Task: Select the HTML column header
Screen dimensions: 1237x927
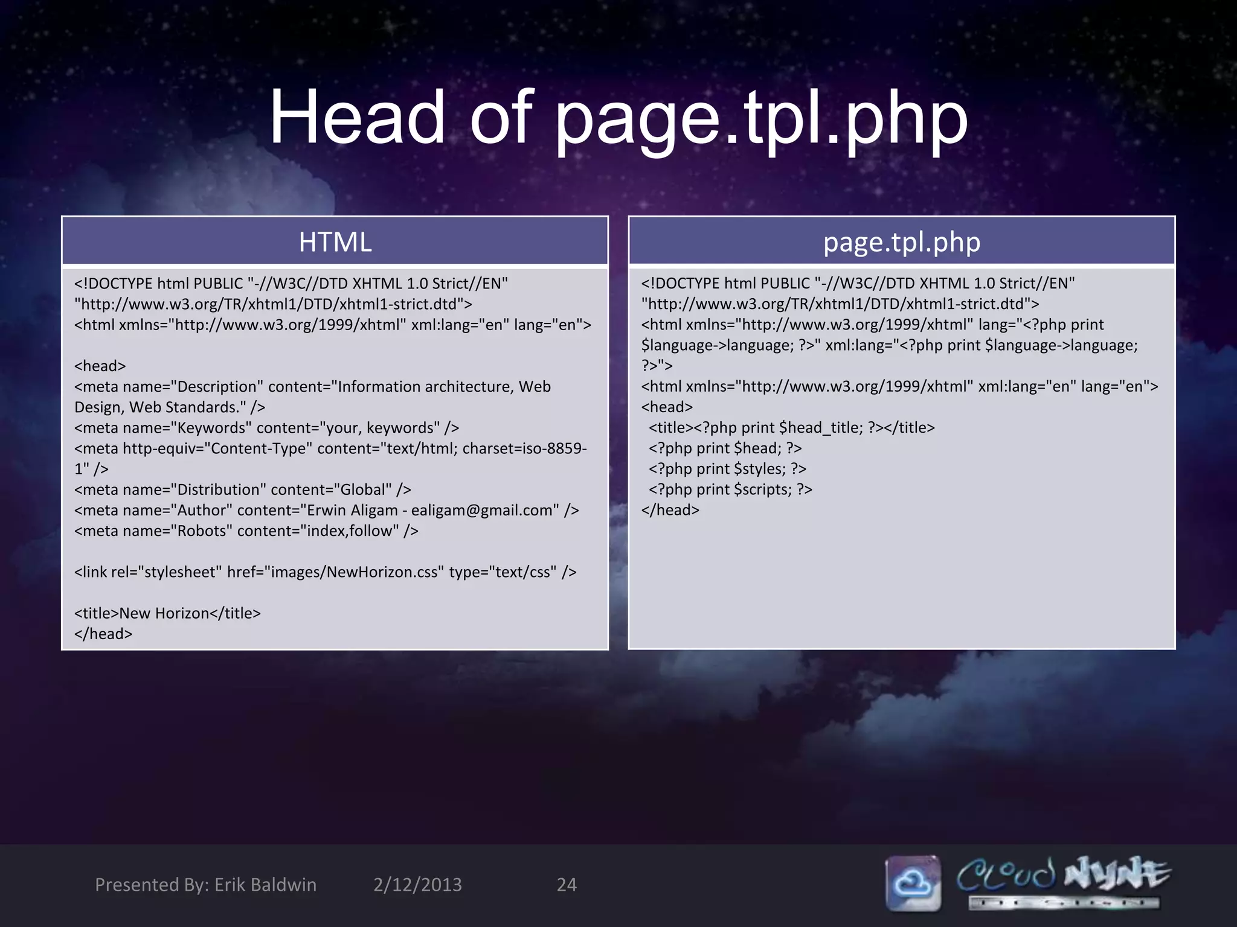Action: [335, 241]
